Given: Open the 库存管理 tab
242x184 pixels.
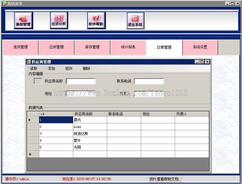Looking at the screenshot, I should click(x=92, y=47).
